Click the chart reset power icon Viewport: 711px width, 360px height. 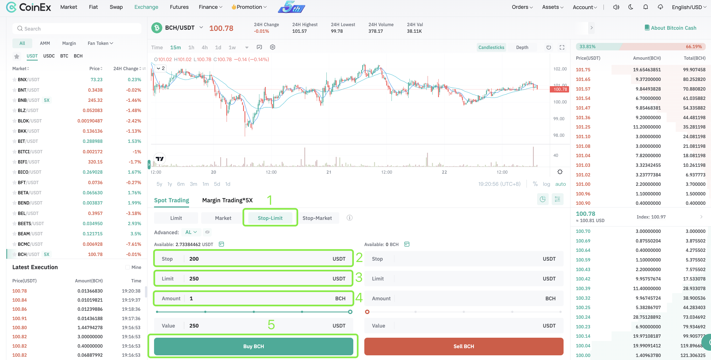click(x=549, y=47)
